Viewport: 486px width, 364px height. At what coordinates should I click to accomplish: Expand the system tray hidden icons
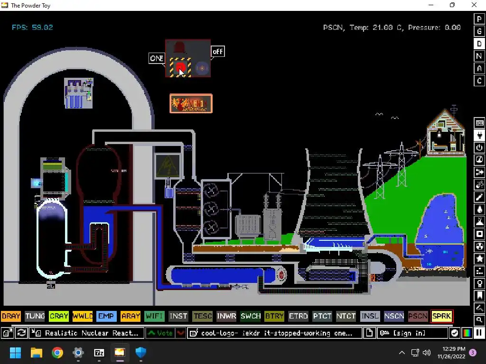pos(402,353)
